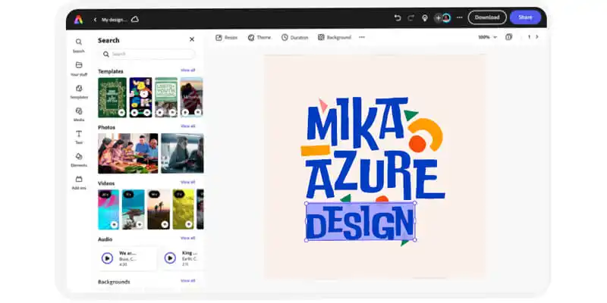The image size is (607, 303).
Task: Click the Templates section heading
Action: pyautogui.click(x=111, y=71)
